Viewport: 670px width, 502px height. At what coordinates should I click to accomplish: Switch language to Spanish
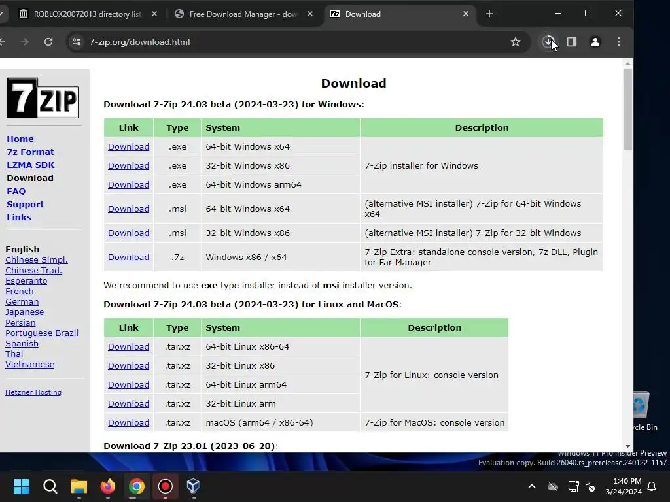point(22,344)
